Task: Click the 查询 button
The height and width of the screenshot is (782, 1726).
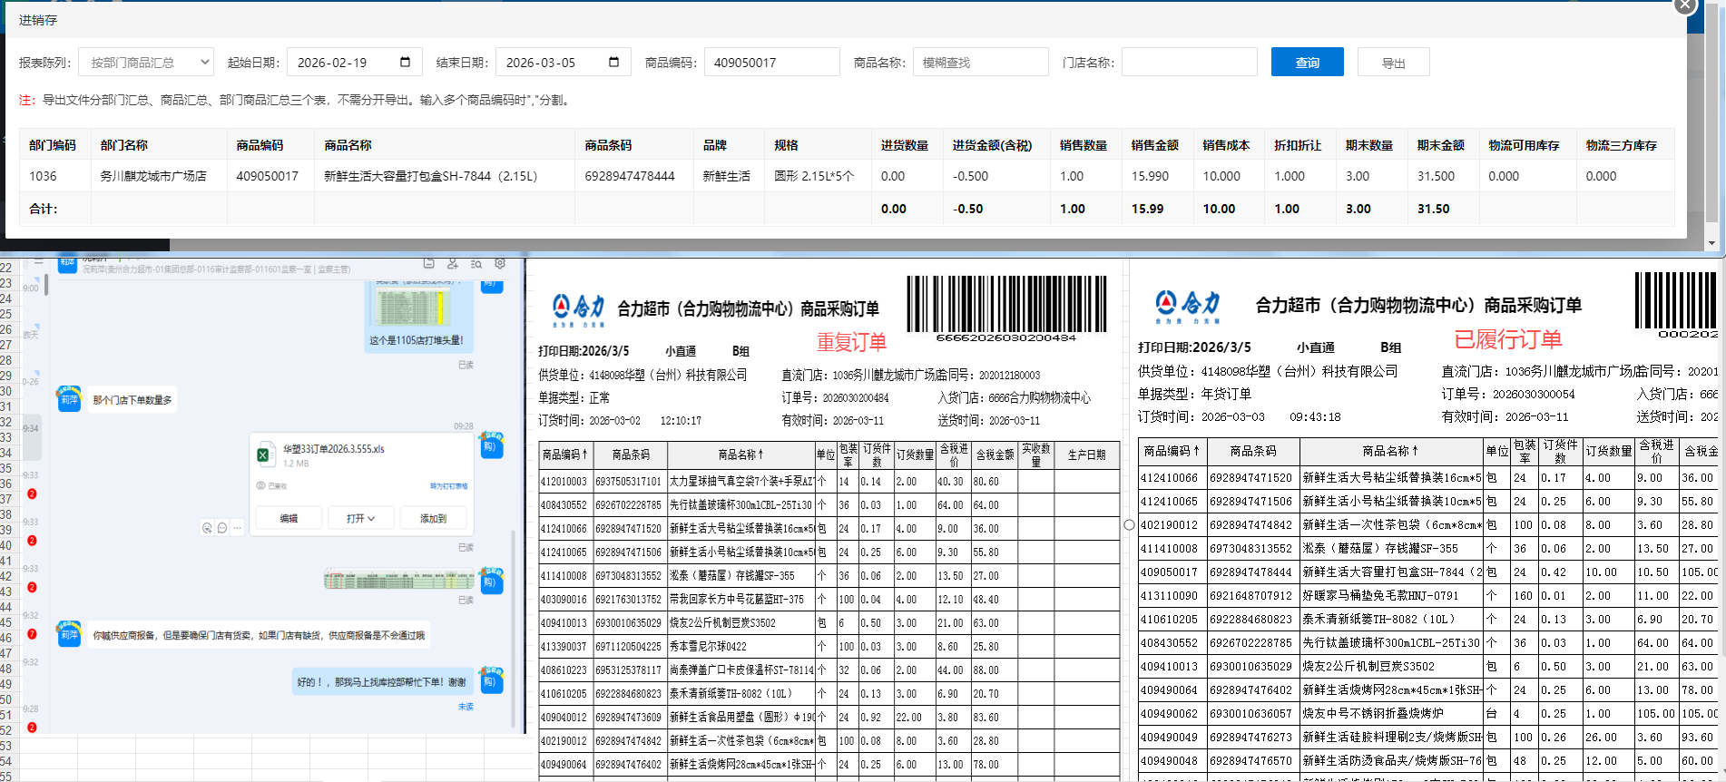Action: pyautogui.click(x=1307, y=63)
